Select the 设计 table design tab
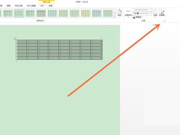Screen dimensions: 180x135 tap(42, 6)
